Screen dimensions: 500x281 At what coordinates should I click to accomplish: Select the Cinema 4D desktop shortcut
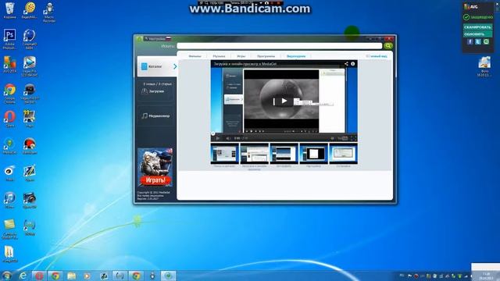coord(30,39)
